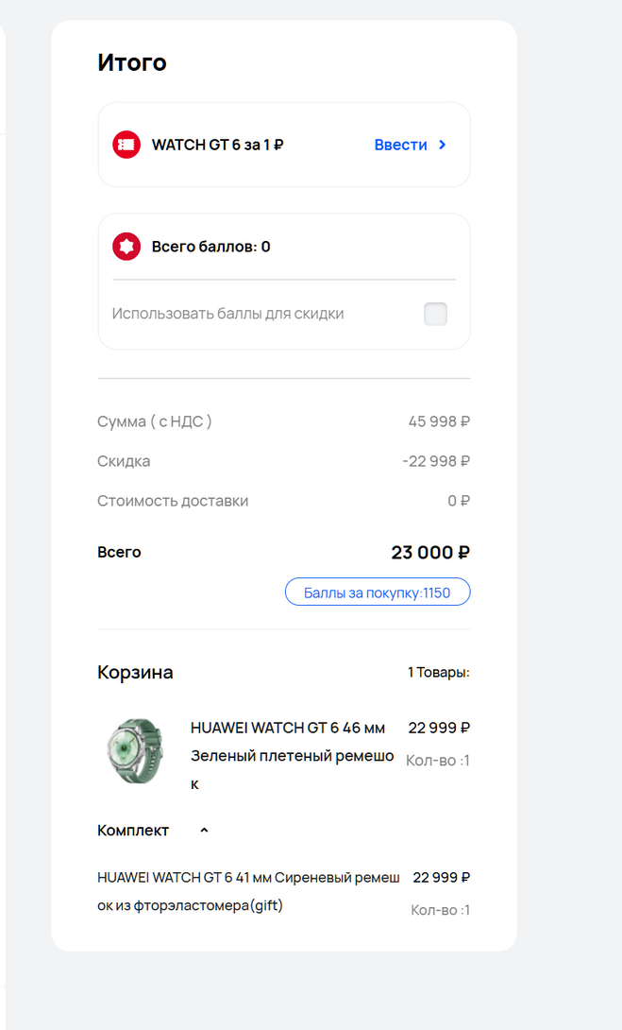Click the Корзина section heading

coord(135,673)
